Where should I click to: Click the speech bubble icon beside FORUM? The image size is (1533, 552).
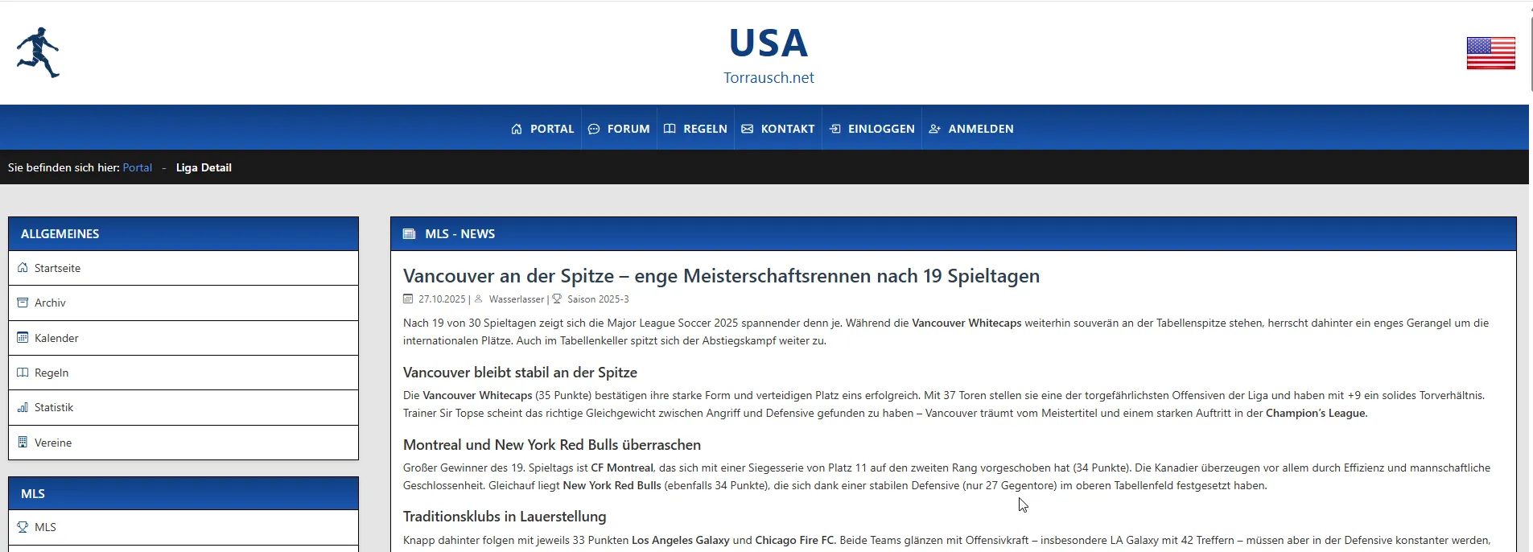pos(594,129)
